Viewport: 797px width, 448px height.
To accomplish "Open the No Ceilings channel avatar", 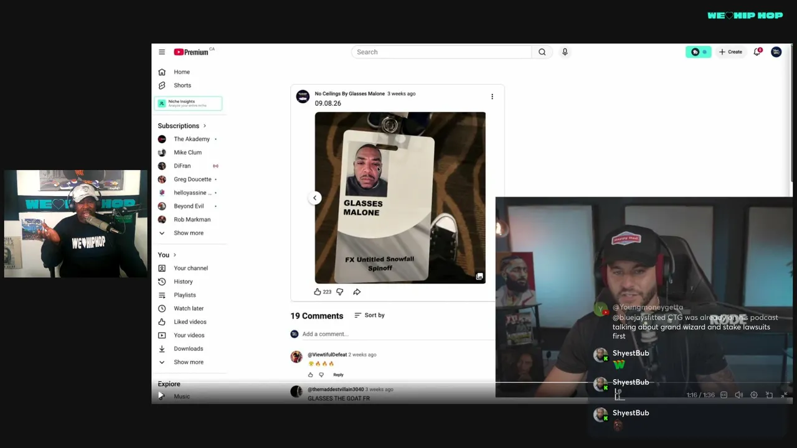I will click(303, 96).
